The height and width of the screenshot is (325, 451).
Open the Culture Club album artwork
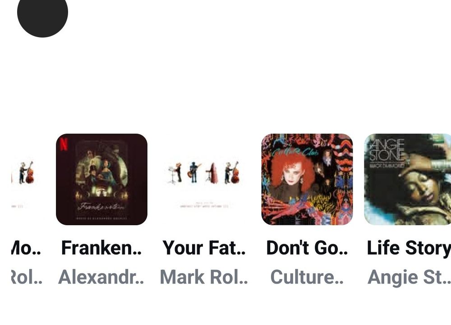click(307, 179)
